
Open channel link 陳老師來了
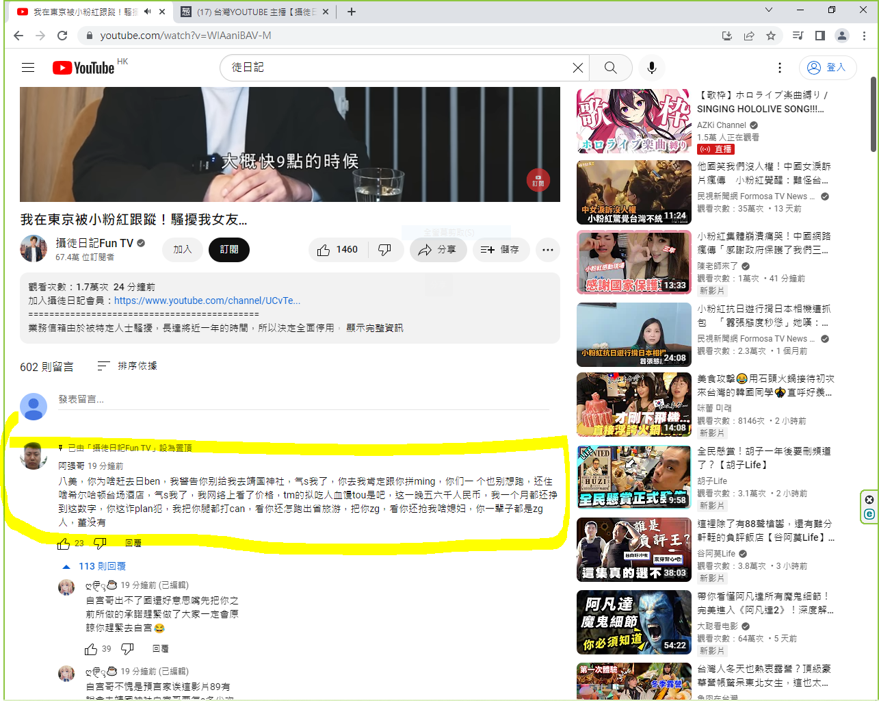718,266
